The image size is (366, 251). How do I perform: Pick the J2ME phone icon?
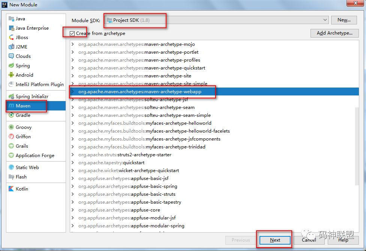tap(11, 47)
